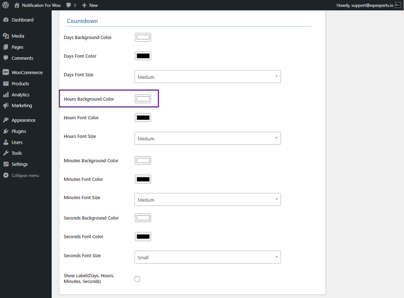Pick Minutes Font Color swatch
Viewport: 404px width, 298px height.
pyautogui.click(x=143, y=179)
